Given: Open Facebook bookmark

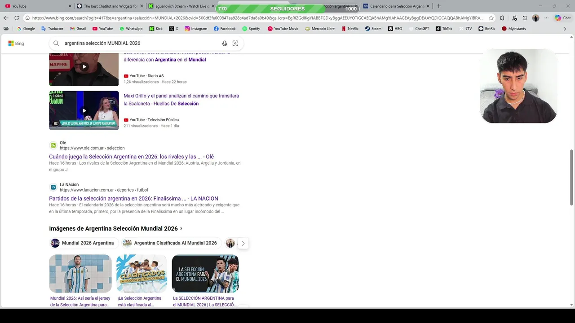Looking at the screenshot, I should click(225, 29).
